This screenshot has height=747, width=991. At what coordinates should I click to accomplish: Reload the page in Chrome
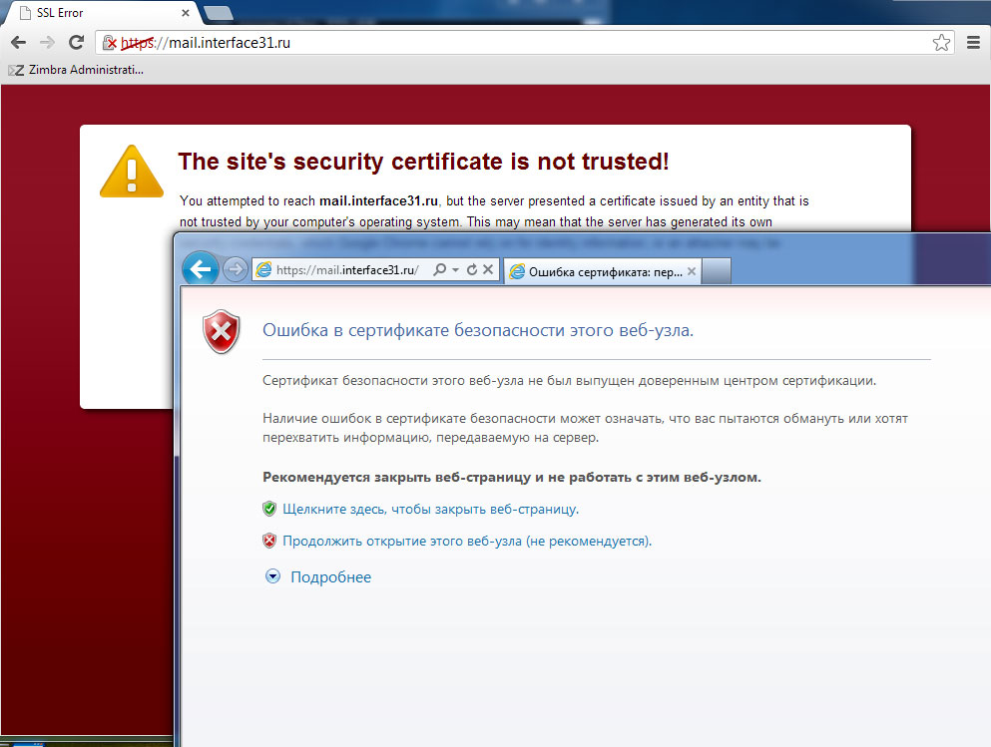(x=77, y=42)
